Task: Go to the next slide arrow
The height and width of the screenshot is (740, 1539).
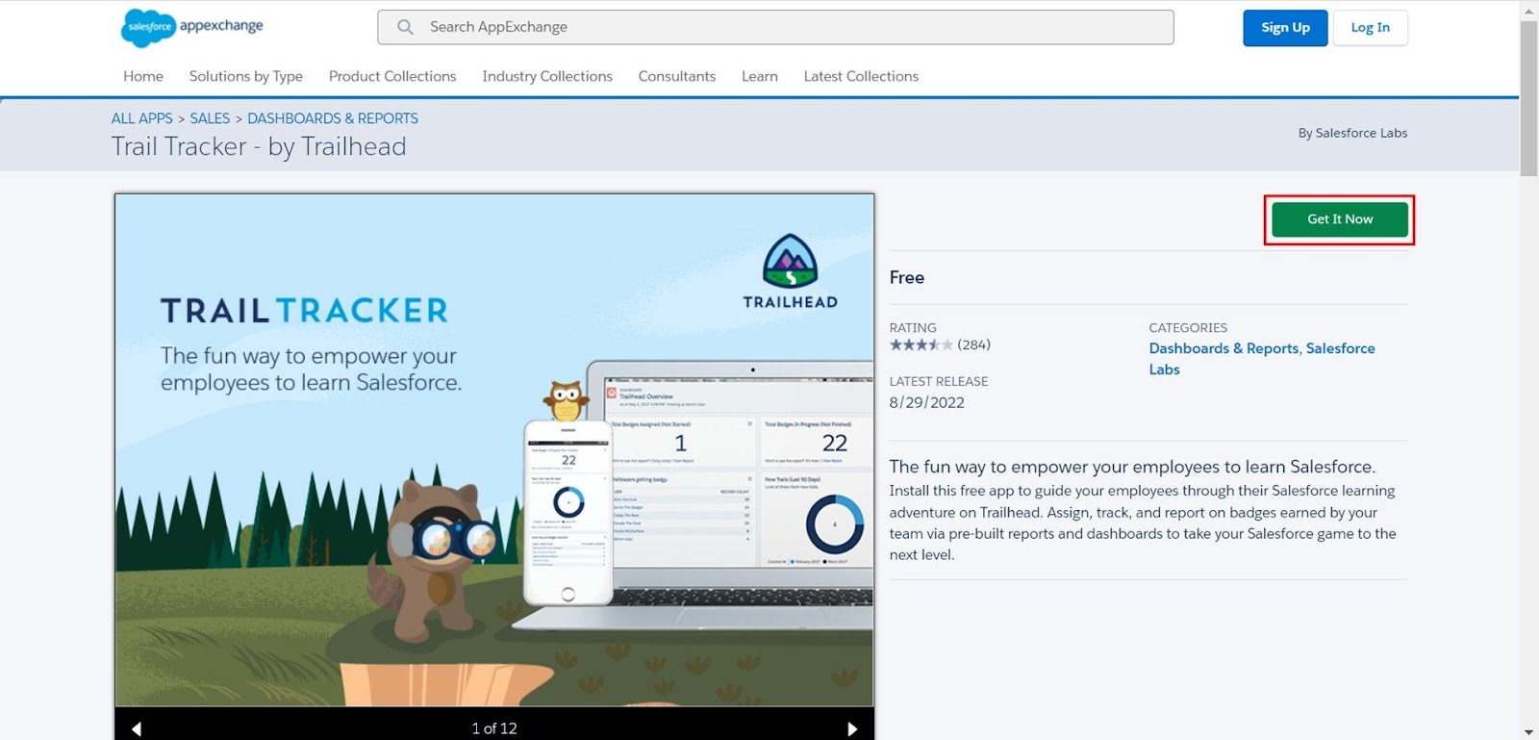Action: tap(852, 728)
